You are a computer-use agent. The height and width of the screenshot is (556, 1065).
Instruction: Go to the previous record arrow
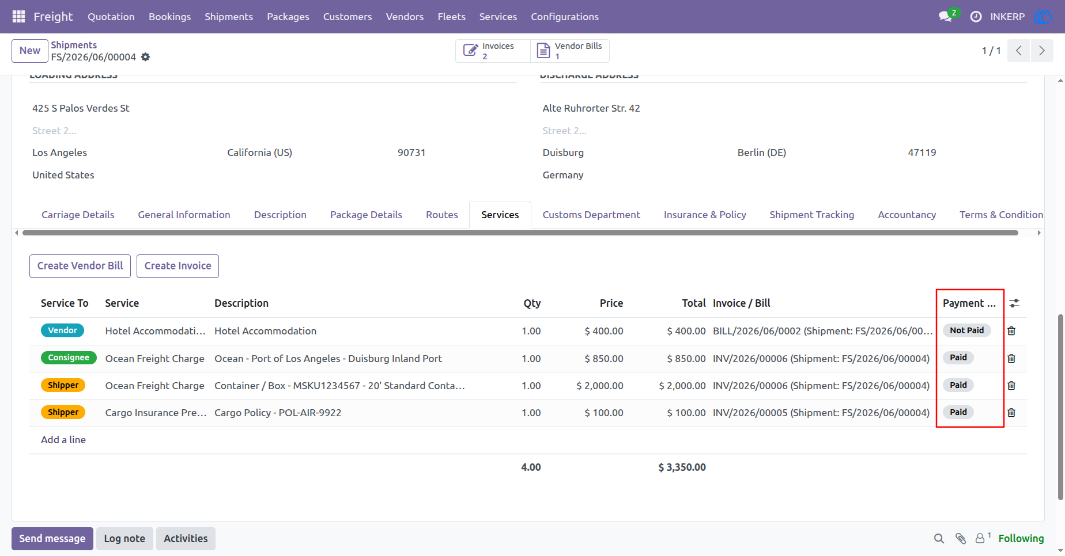point(1019,51)
